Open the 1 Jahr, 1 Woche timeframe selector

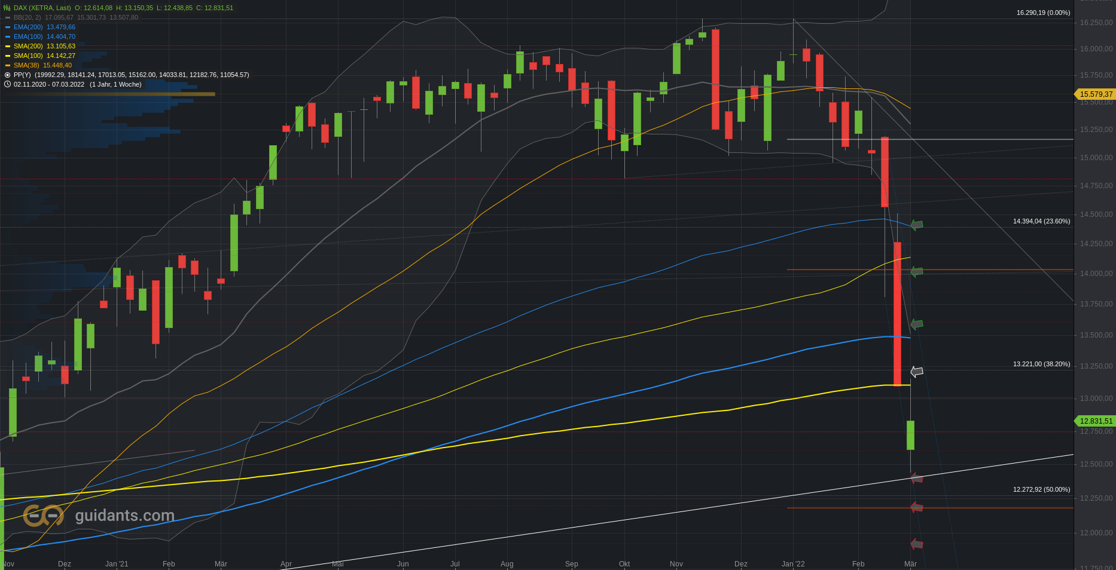(115, 84)
